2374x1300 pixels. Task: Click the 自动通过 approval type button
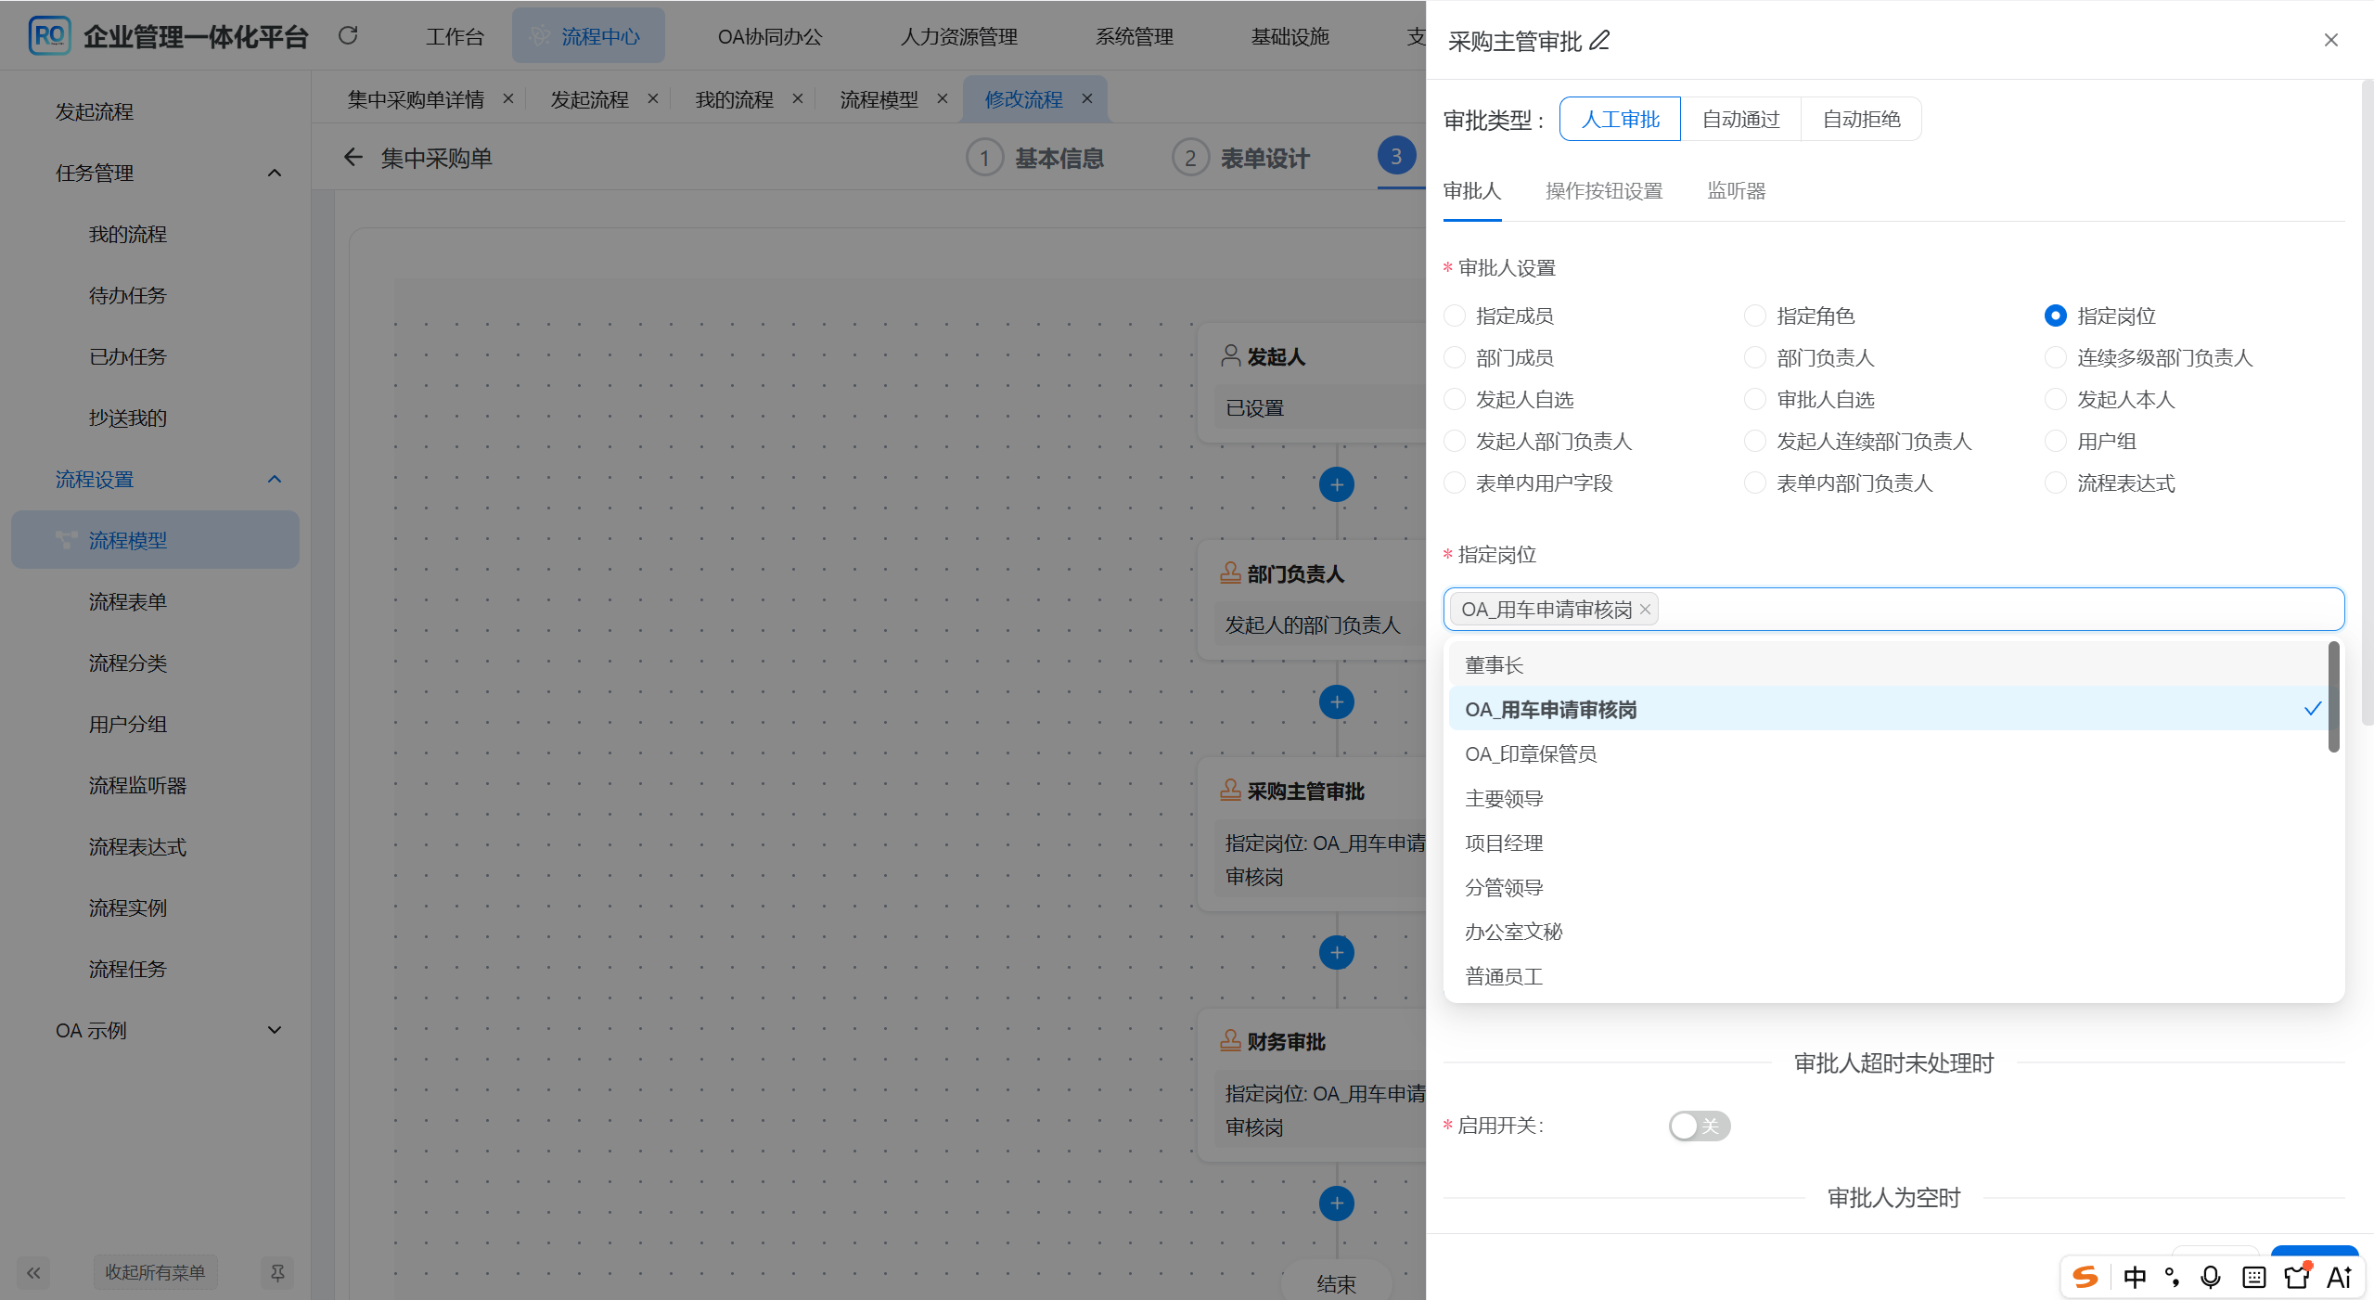1739,118
